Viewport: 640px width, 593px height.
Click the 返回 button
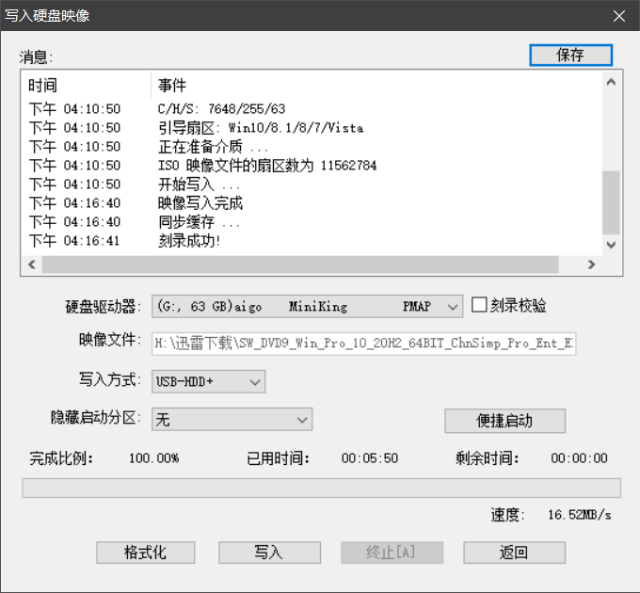pyautogui.click(x=514, y=553)
